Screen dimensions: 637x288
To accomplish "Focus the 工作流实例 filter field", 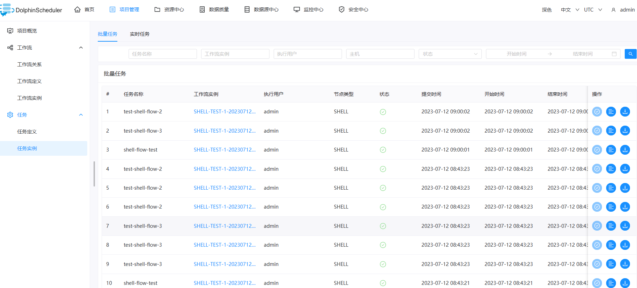I will coord(235,54).
